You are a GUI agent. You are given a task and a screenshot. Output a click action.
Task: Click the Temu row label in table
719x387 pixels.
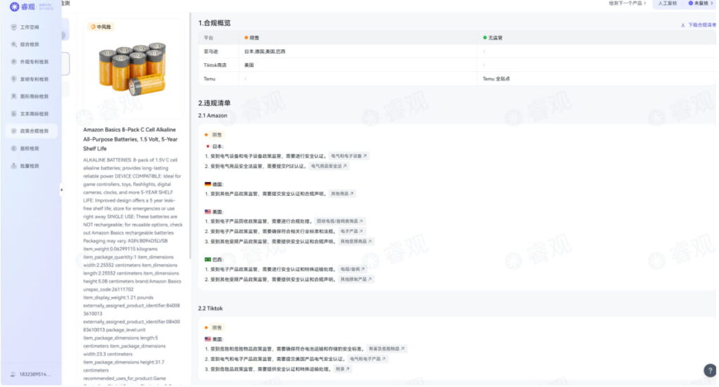coord(209,79)
